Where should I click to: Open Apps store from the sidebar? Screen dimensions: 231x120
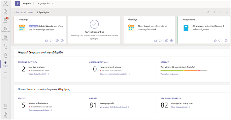coord(5,106)
